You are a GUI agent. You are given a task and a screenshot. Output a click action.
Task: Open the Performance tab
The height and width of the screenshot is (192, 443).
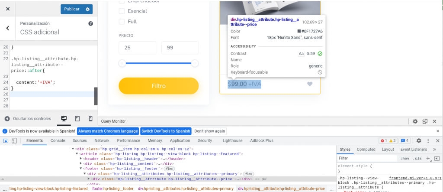[x=128, y=141]
